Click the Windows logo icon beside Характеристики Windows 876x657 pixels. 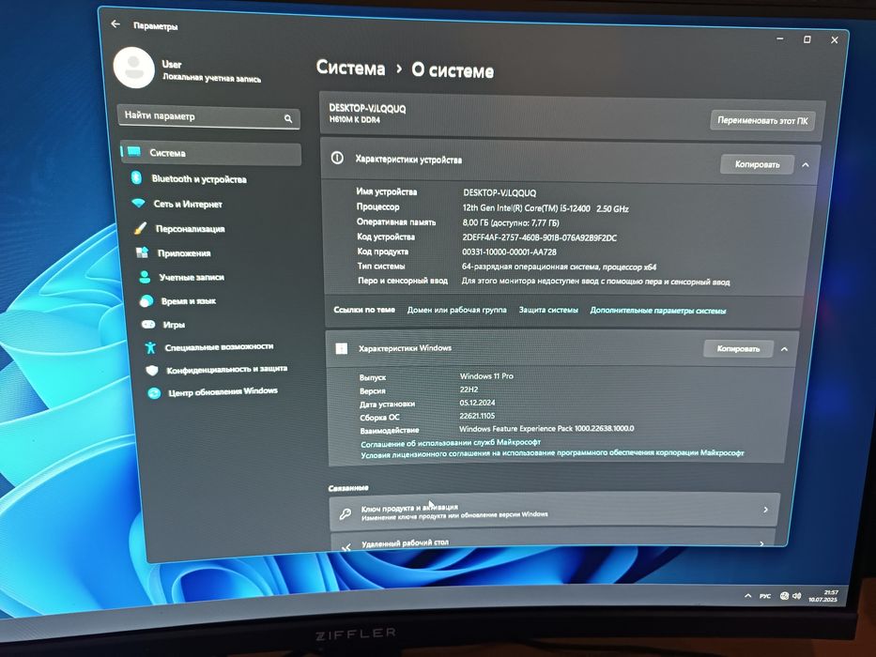(342, 348)
